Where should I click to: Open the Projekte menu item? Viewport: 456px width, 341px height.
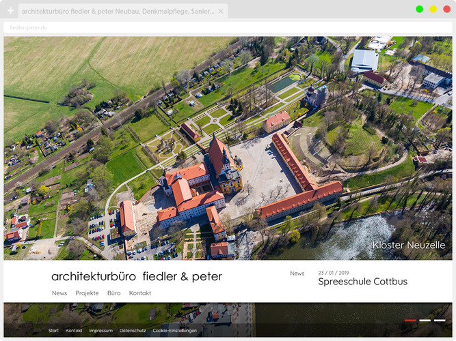(x=87, y=293)
